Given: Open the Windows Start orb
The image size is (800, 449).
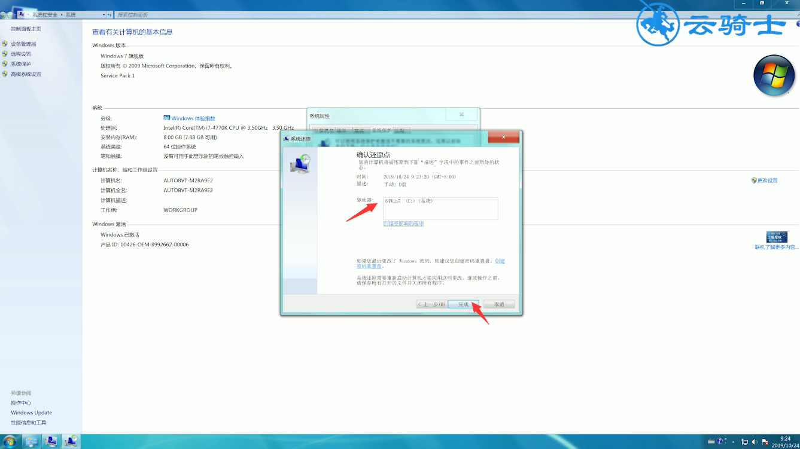Looking at the screenshot, I should click(x=10, y=442).
